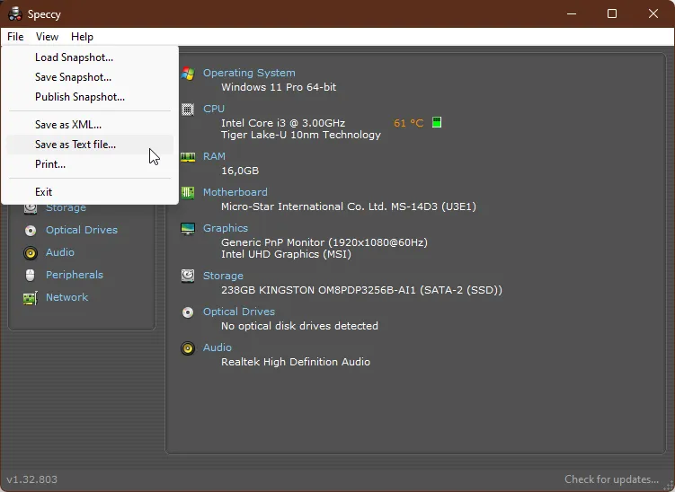Open the Help menu
Screen dimensions: 675x492
82,37
